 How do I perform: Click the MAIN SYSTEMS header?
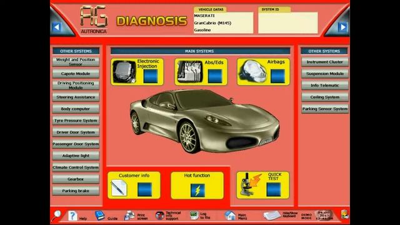pos(200,51)
